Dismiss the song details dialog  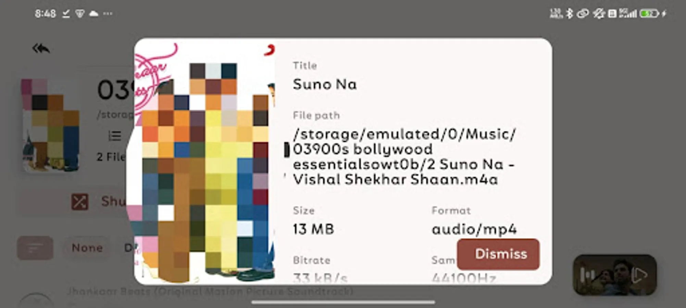pyautogui.click(x=498, y=254)
